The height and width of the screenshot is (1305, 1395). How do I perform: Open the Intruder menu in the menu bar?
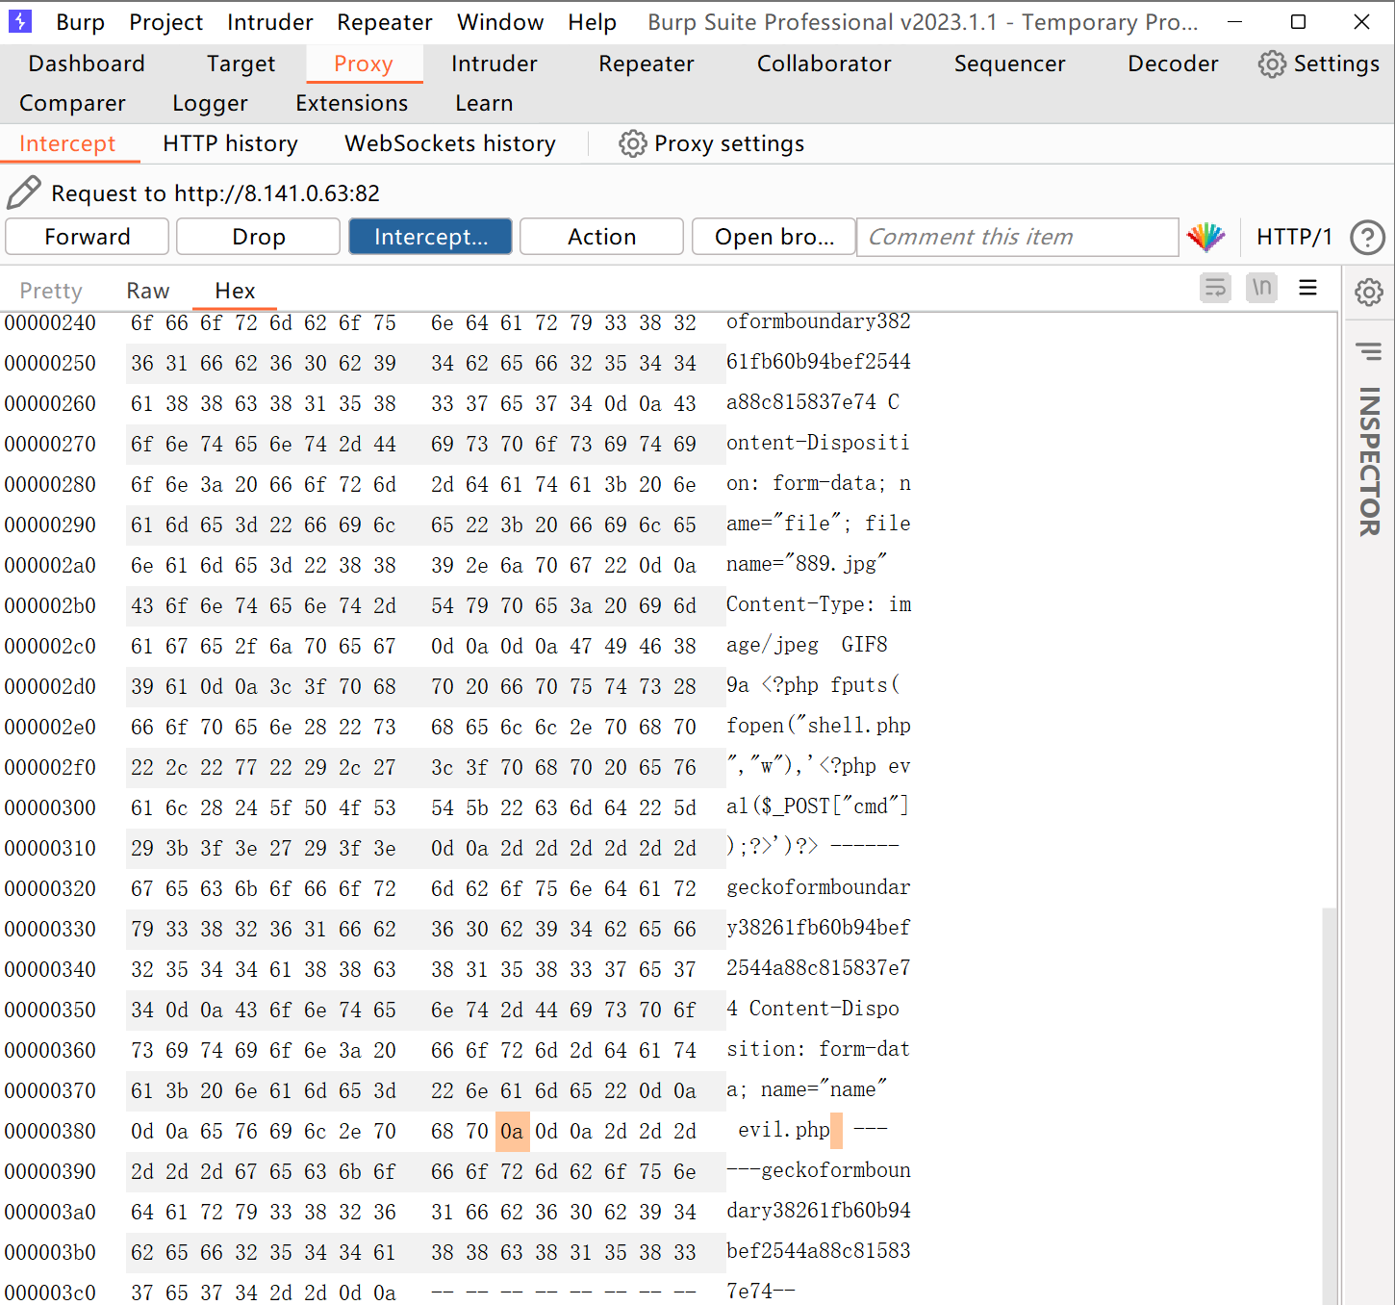coord(270,22)
